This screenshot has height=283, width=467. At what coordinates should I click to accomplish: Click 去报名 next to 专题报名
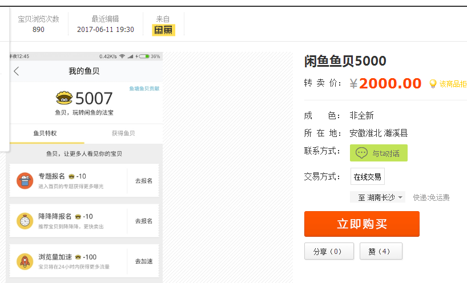pos(143,181)
